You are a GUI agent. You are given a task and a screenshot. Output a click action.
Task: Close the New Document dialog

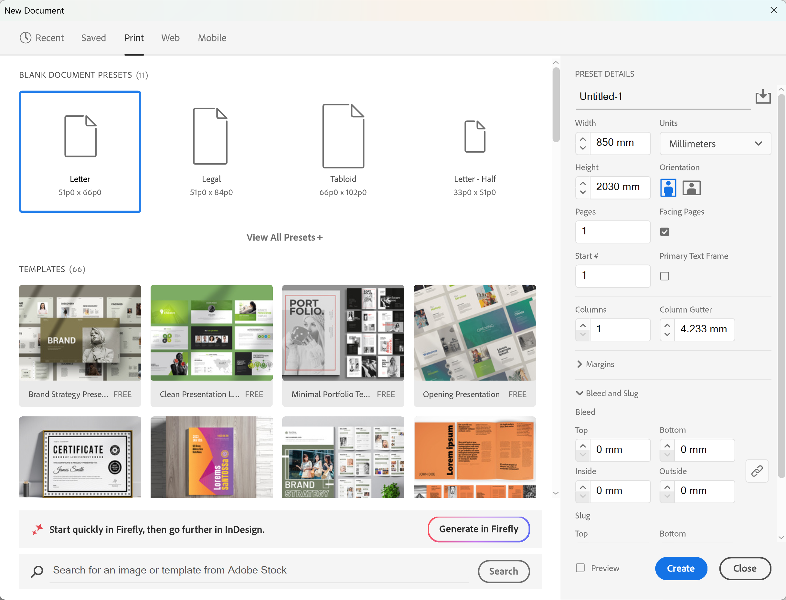coord(773,10)
